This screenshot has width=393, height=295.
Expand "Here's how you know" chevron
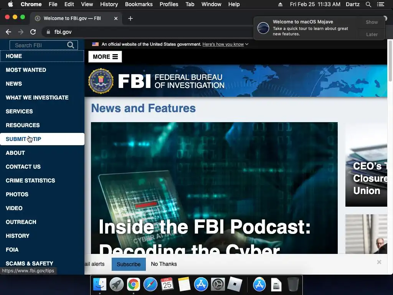point(247,44)
